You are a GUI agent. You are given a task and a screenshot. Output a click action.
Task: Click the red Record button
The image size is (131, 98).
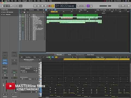click(49, 6)
